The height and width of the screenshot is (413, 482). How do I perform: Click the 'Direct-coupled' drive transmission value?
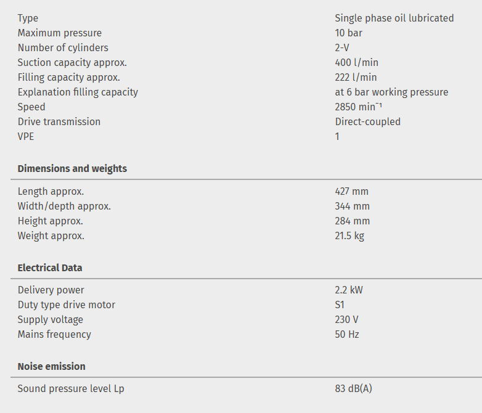[x=367, y=121]
